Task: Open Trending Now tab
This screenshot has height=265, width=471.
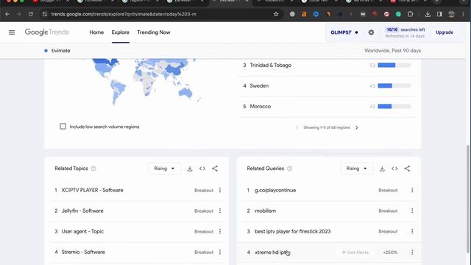Action: coord(154,32)
